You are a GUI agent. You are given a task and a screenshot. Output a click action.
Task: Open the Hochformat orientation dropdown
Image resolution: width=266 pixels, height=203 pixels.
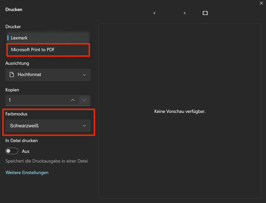click(48, 75)
